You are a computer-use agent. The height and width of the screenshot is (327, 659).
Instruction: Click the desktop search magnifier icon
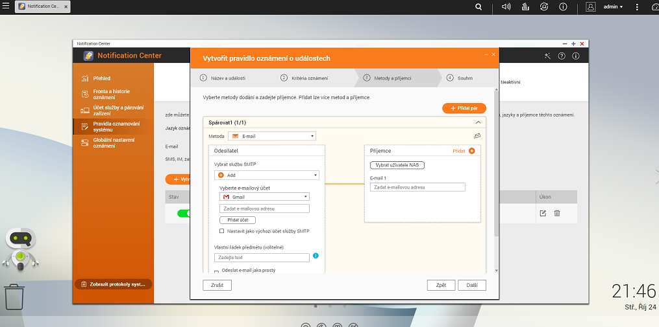tap(479, 6)
